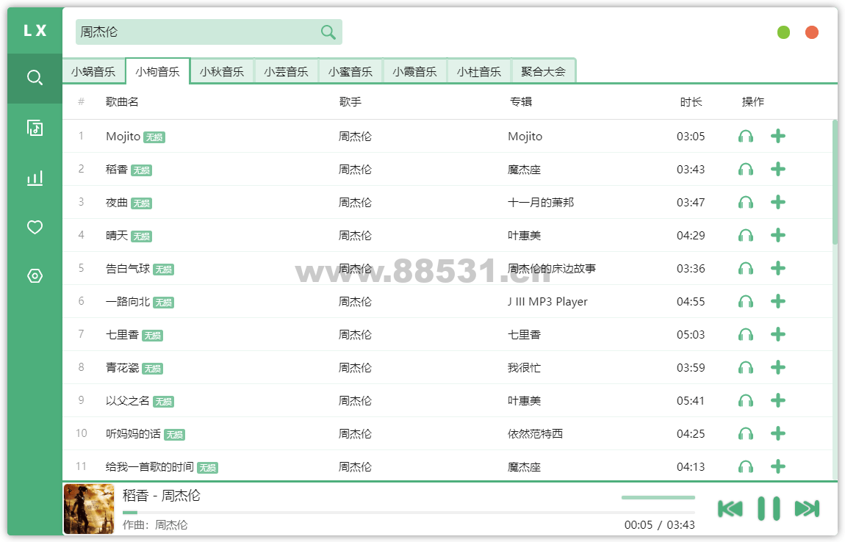Click duration 05:41 of 以父之名
845x542 pixels.
[691, 401]
